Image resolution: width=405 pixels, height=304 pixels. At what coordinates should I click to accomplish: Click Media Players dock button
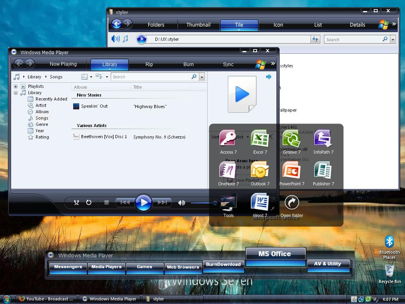(106, 268)
